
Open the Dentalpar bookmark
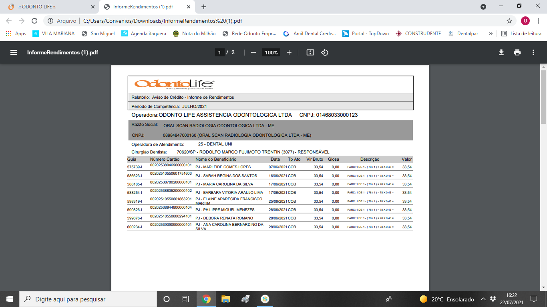tap(463, 34)
